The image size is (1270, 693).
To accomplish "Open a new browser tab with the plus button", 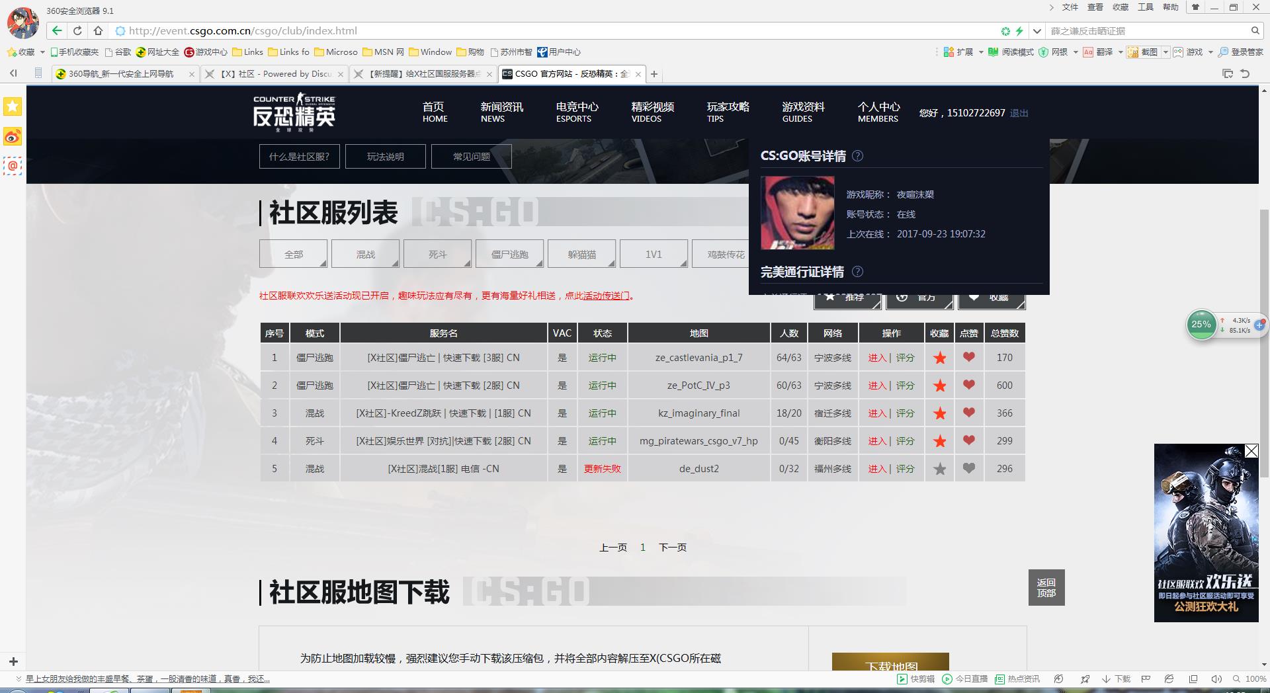I will pos(654,74).
